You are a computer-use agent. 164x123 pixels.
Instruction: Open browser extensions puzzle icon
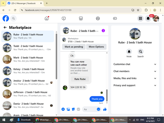146,10
